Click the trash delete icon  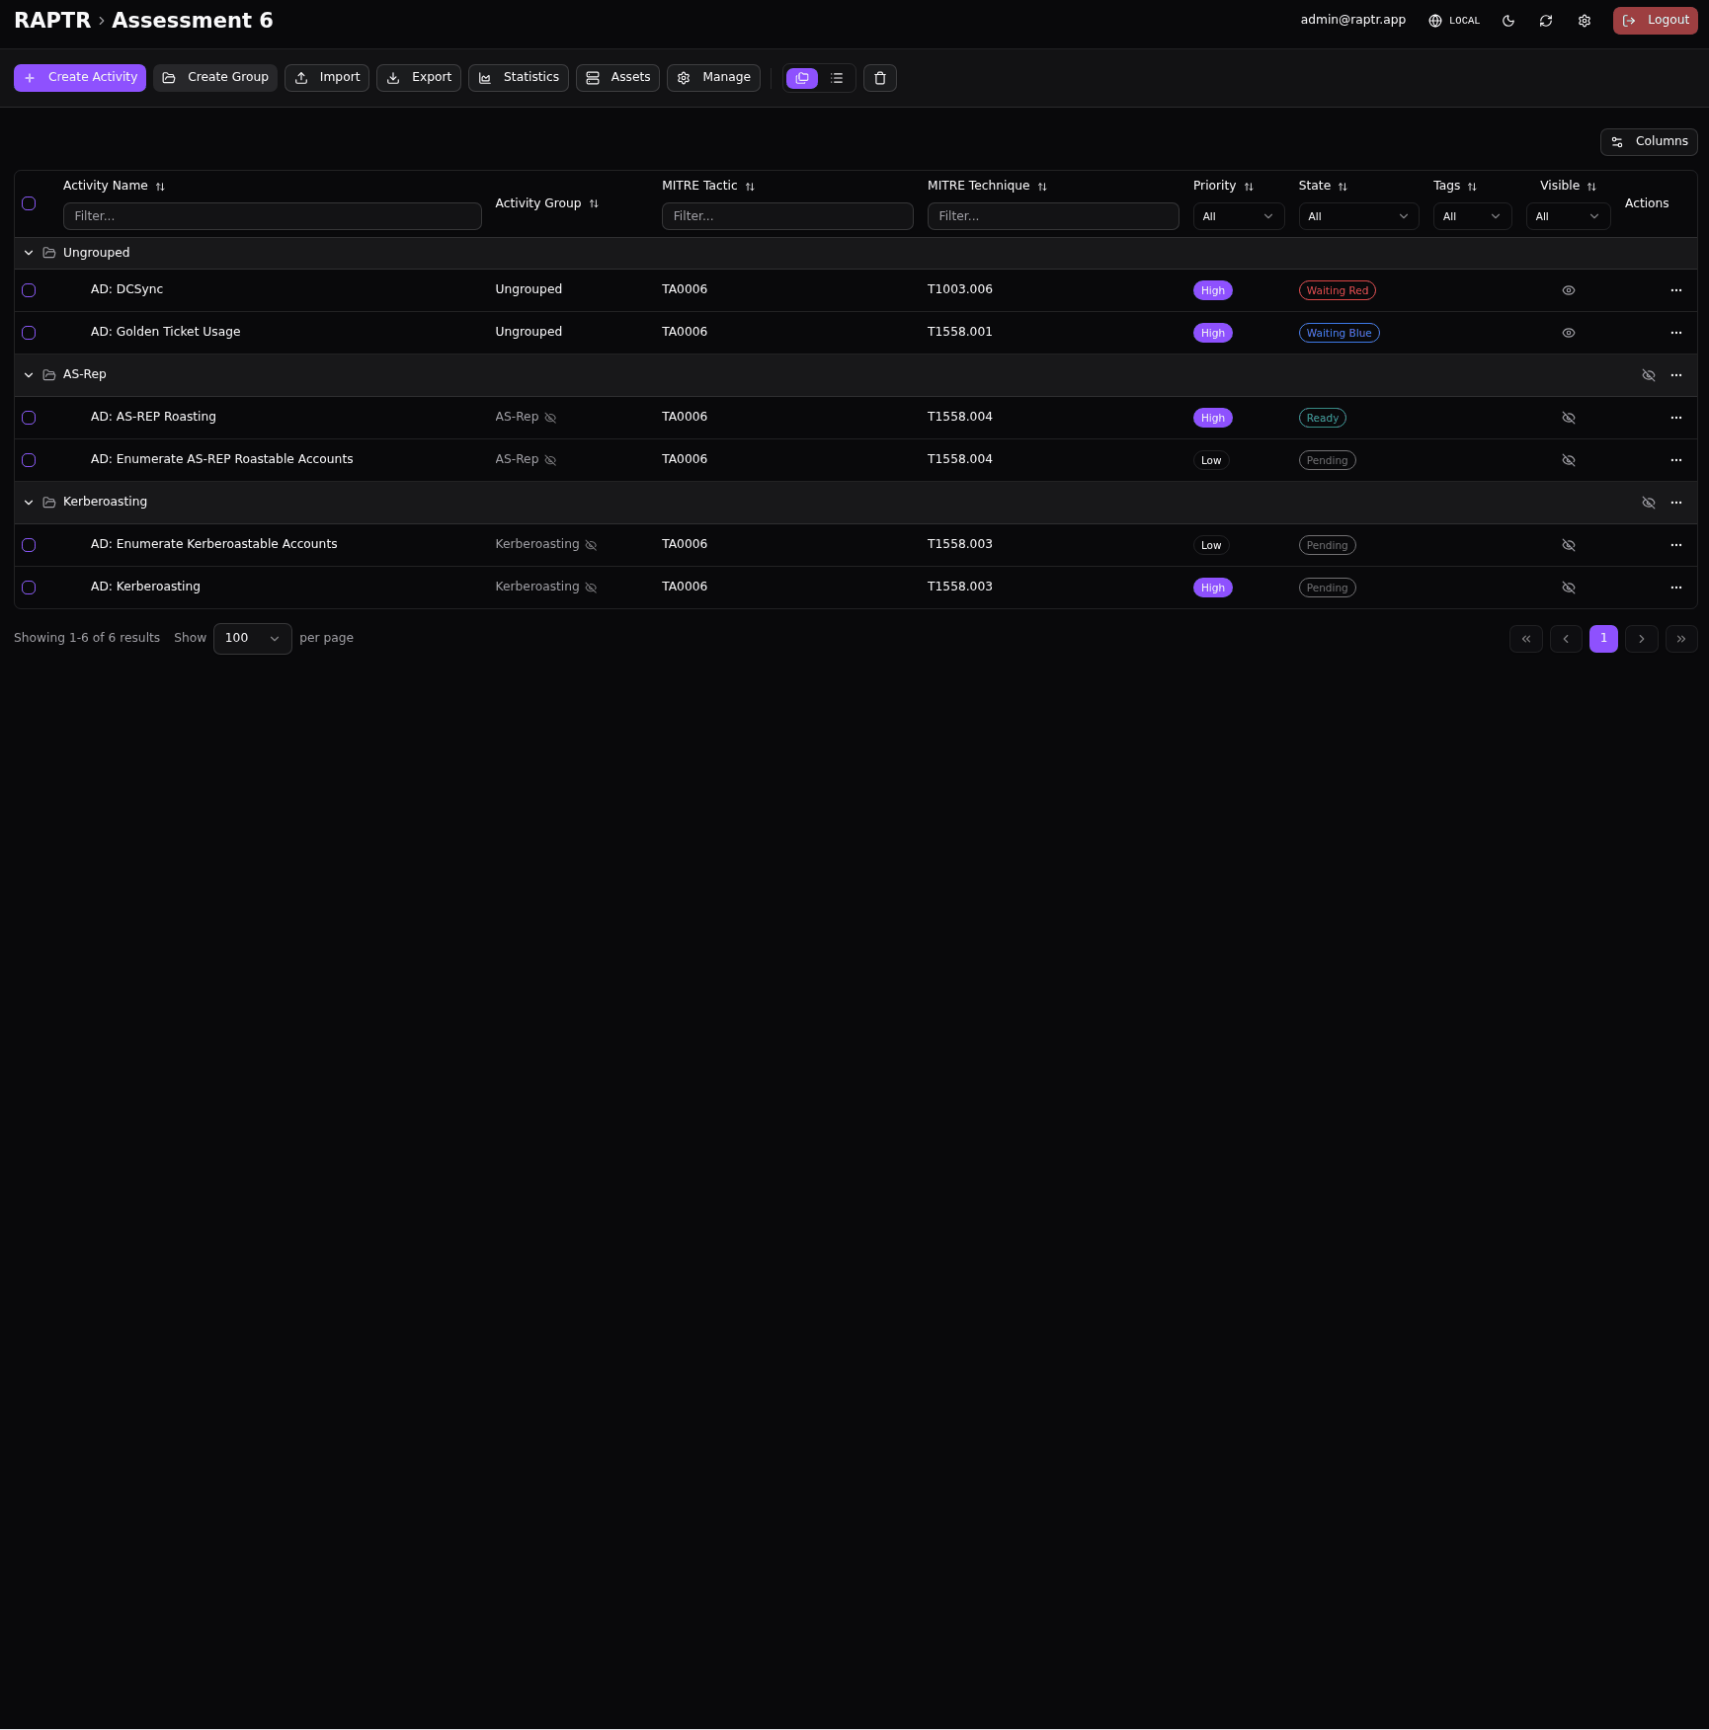point(880,78)
